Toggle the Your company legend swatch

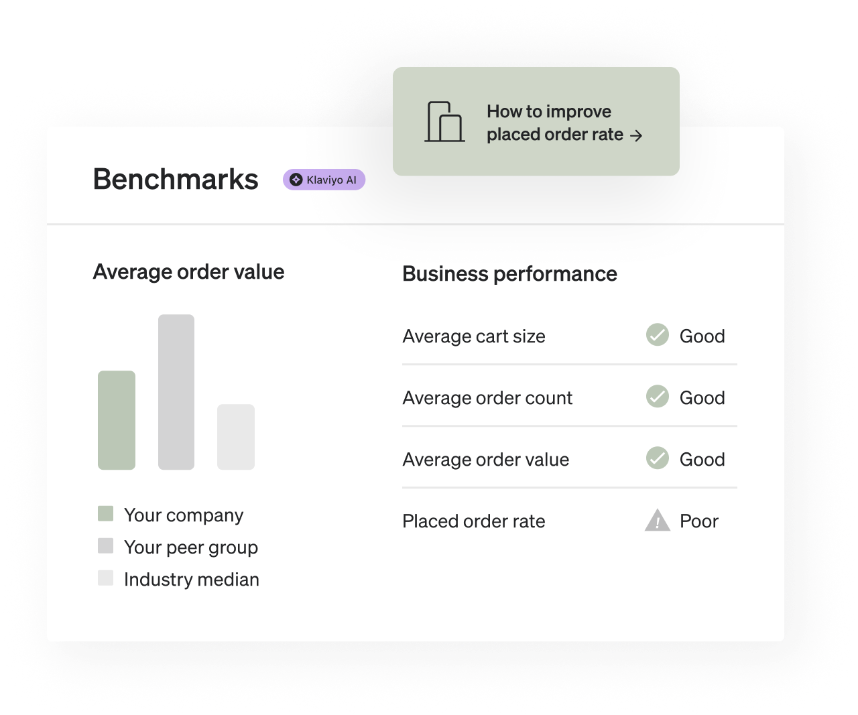(x=105, y=513)
